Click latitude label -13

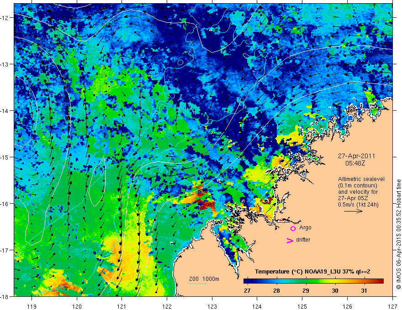pyautogui.click(x=5, y=64)
